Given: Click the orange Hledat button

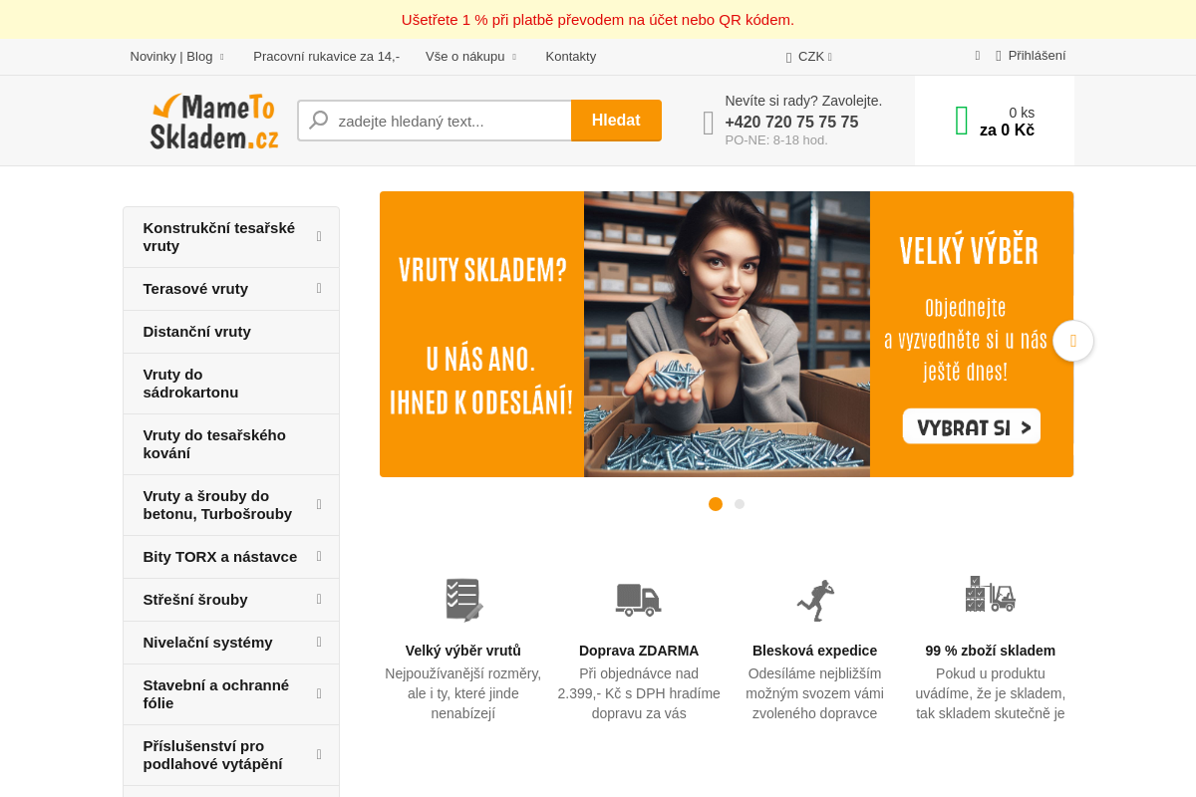Looking at the screenshot, I should tap(616, 121).
